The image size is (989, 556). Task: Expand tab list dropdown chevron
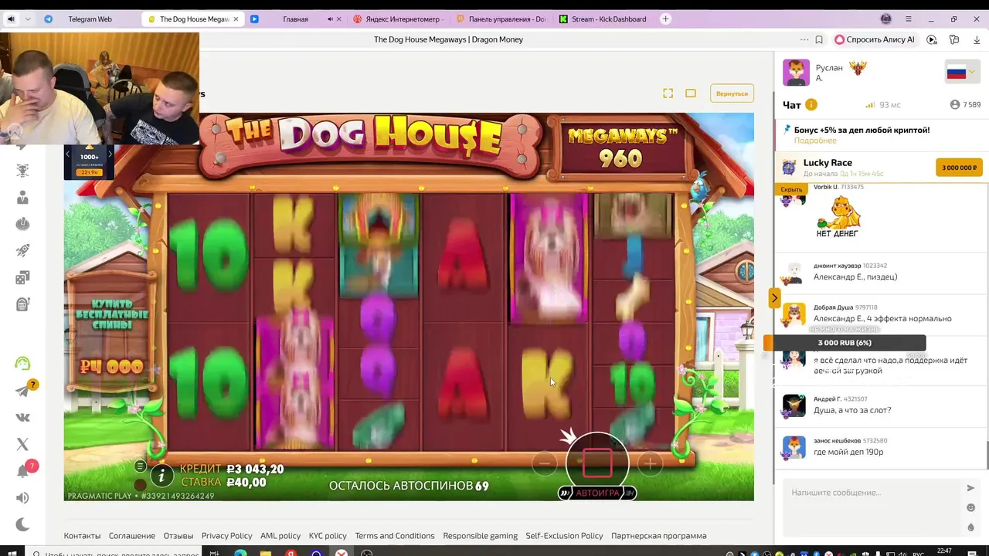coord(29,19)
